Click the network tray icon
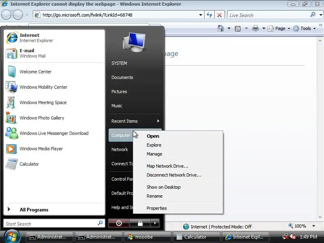 point(286,237)
